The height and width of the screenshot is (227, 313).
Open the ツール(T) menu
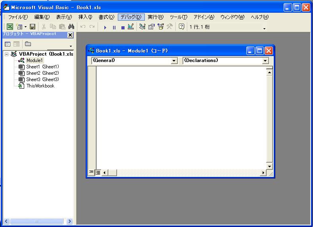point(179,17)
